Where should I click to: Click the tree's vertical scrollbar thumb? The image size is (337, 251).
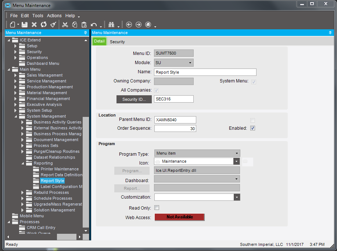tap(86, 172)
